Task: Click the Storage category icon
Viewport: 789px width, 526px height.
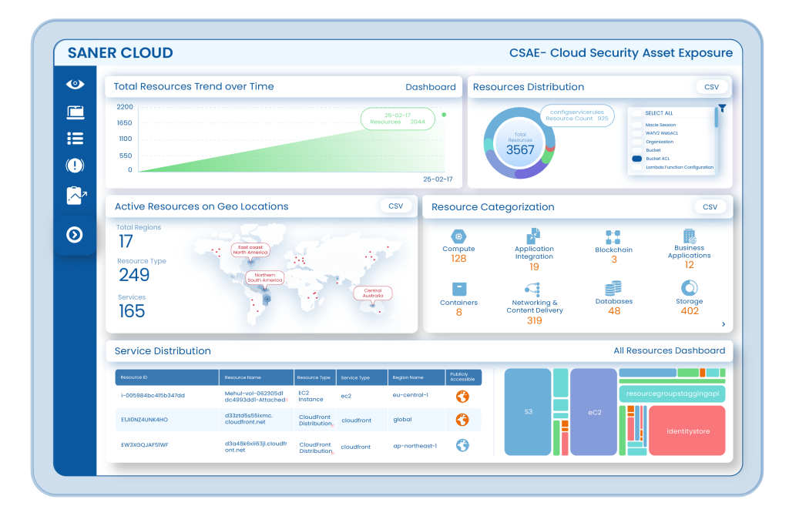Action: click(690, 288)
